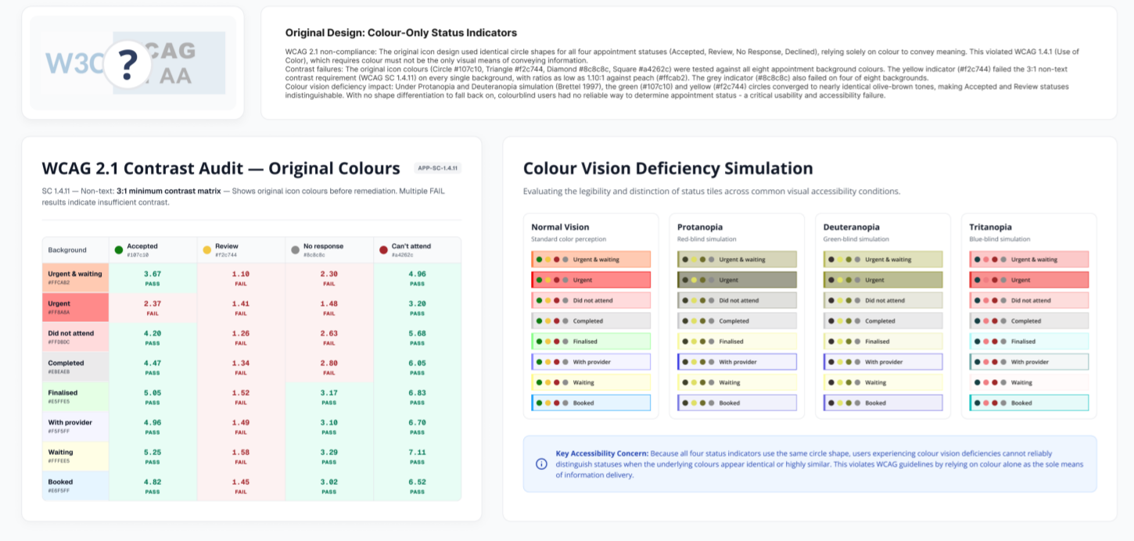Click the 2.63 FAIL contrast cell
1134x541 pixels.
(x=329, y=337)
